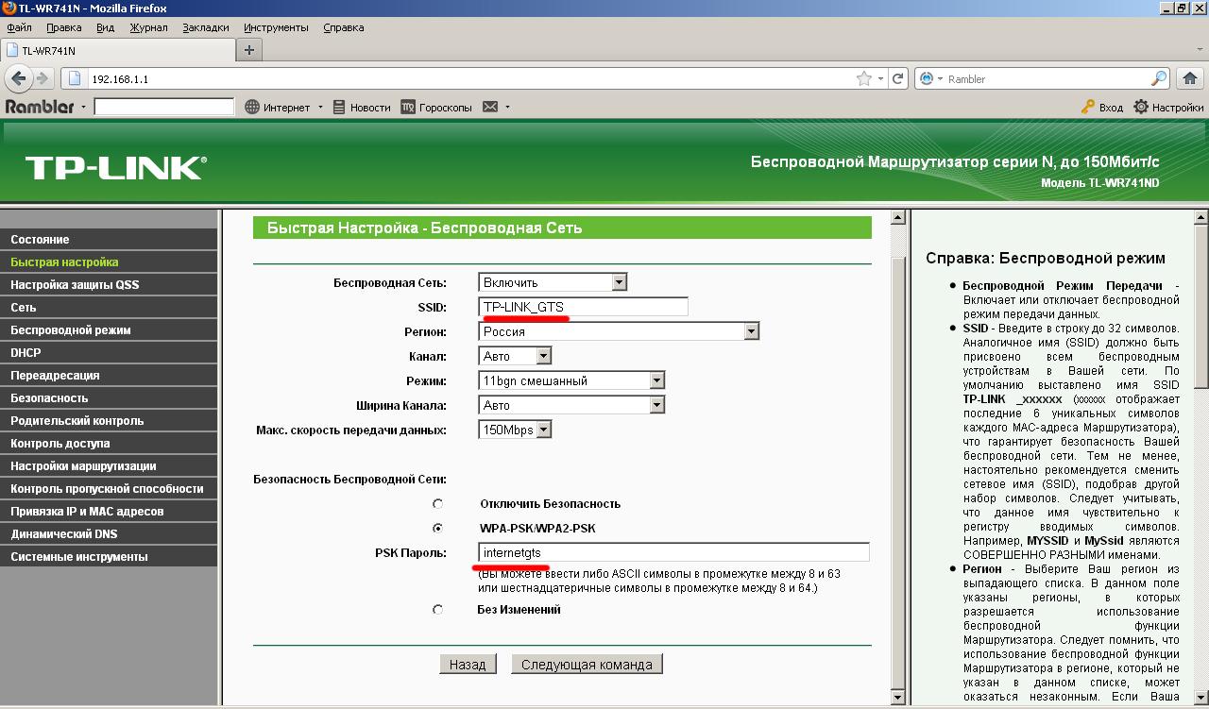Image resolution: width=1209 pixels, height=709 pixels.
Task: Open Быстрая настройка in sidebar
Action: coord(109,262)
